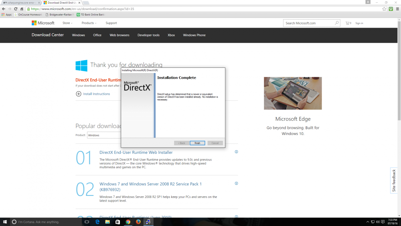Expand Install Instructions plus icon
This screenshot has height=226, width=401.
tap(79, 94)
